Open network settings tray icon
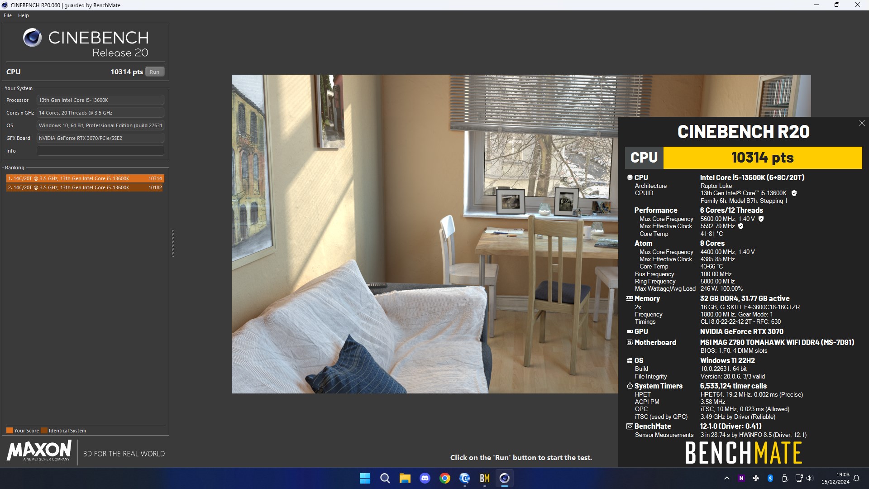The image size is (869, 489). coord(798,478)
